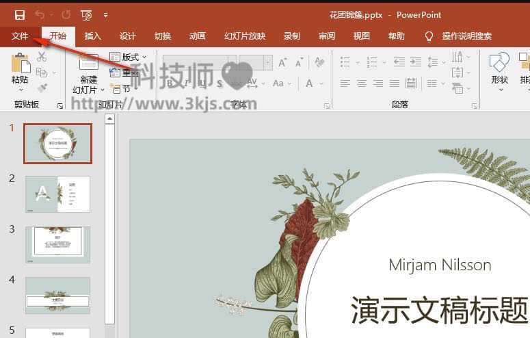The width and height of the screenshot is (530, 338).
Task: Expand numbering styles dropdown arrow
Action: pyautogui.click(x=384, y=62)
